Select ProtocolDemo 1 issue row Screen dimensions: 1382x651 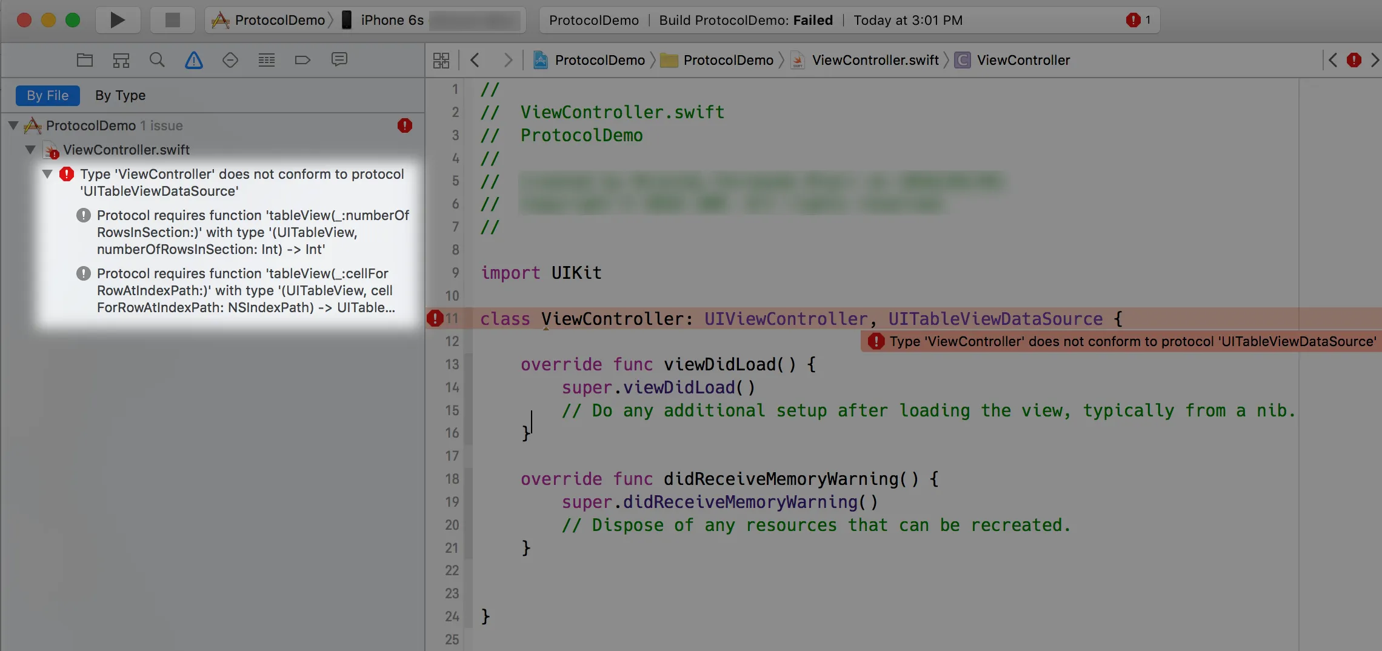point(212,125)
